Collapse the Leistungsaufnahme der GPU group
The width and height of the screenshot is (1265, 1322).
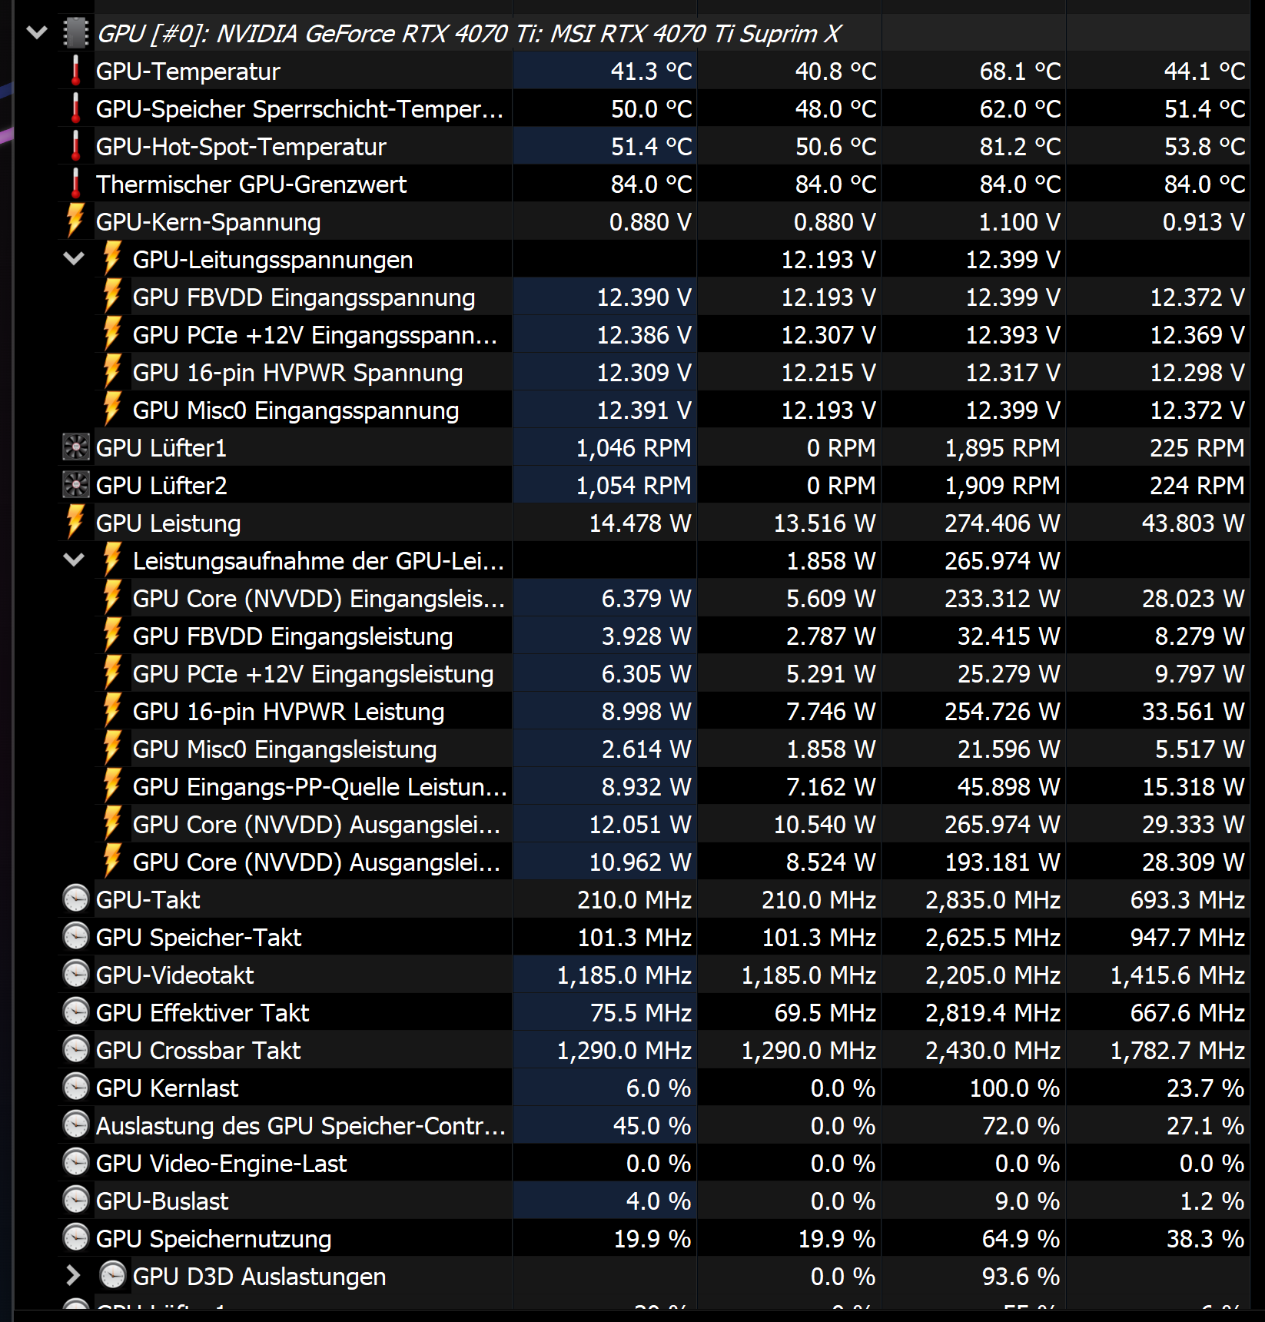(x=75, y=560)
